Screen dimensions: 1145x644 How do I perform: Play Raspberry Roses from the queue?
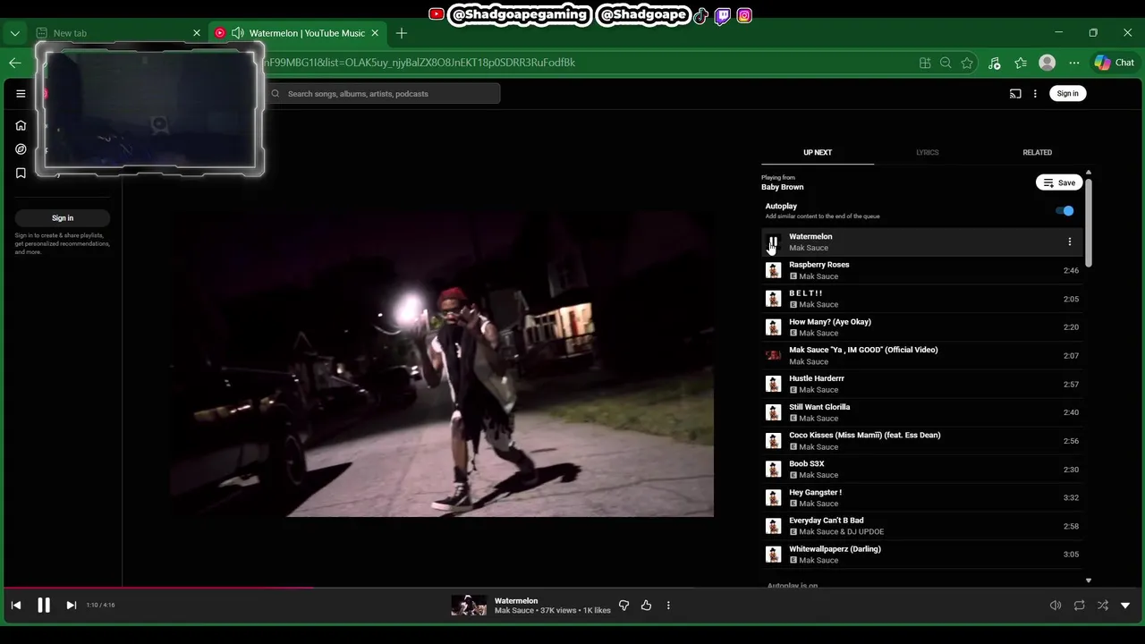(921, 270)
